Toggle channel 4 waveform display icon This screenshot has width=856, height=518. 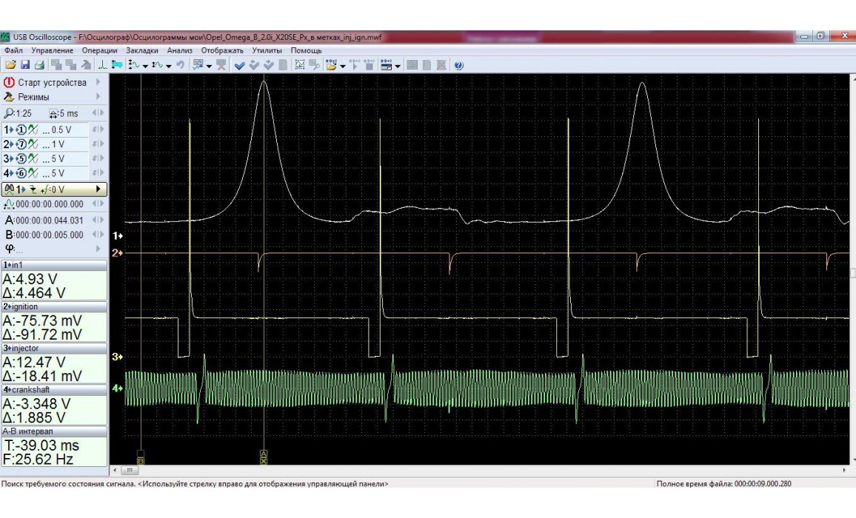point(33,174)
